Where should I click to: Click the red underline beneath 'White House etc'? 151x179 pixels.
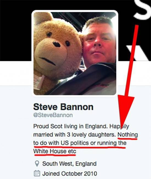point(55,155)
